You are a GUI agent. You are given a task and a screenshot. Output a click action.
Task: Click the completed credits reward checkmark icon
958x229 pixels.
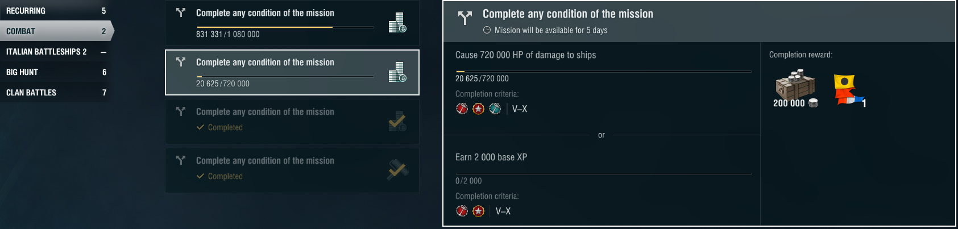[x=397, y=122]
